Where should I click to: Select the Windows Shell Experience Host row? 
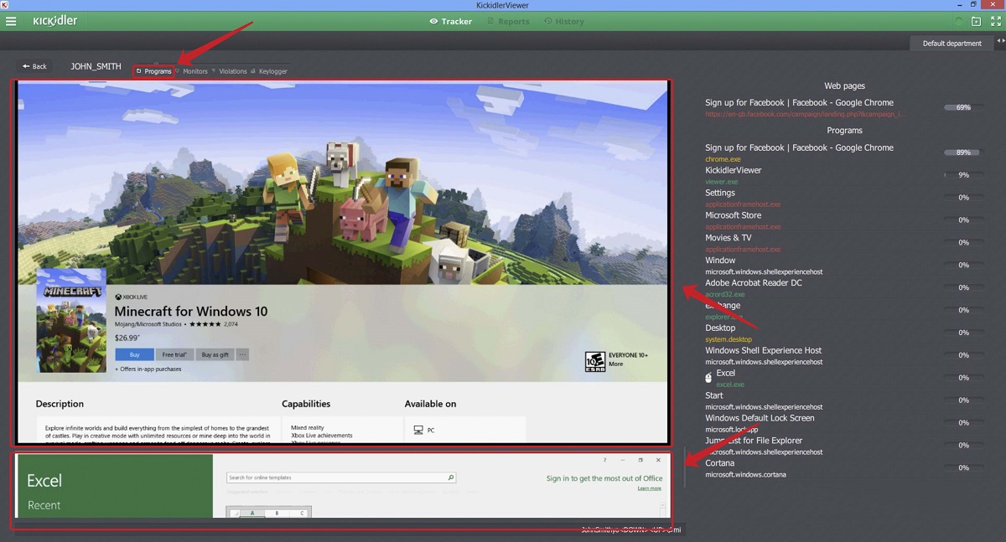(844, 355)
